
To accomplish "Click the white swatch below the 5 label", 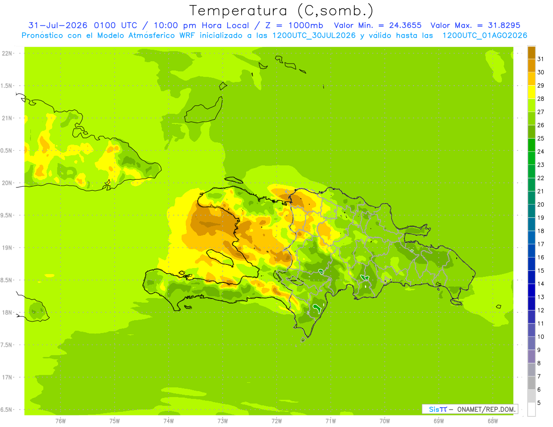I will [531, 409].
